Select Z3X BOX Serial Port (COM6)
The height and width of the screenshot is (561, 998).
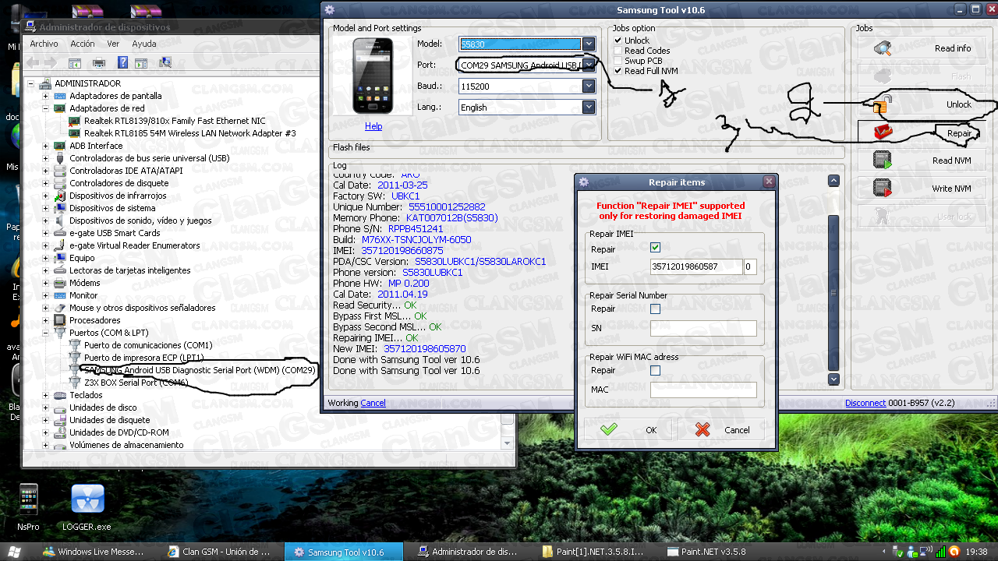point(136,383)
